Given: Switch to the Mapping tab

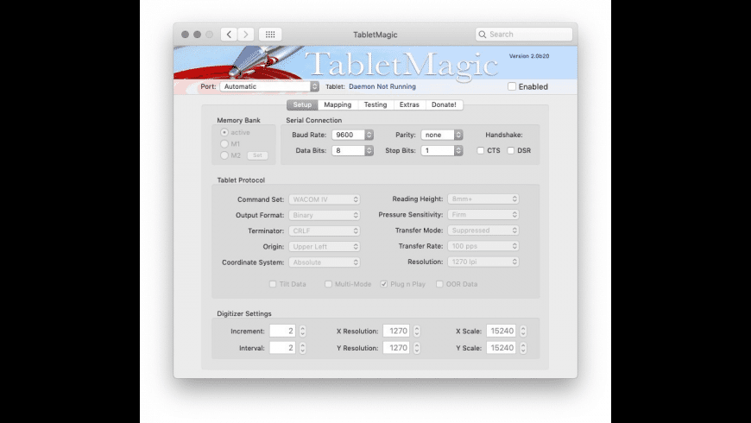Looking at the screenshot, I should (338, 104).
